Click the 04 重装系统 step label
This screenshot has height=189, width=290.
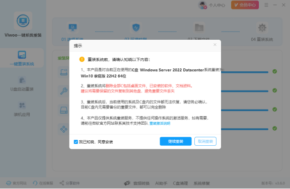(x=262, y=39)
